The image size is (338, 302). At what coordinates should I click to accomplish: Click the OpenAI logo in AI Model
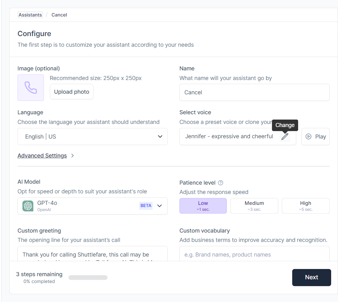[28, 206]
